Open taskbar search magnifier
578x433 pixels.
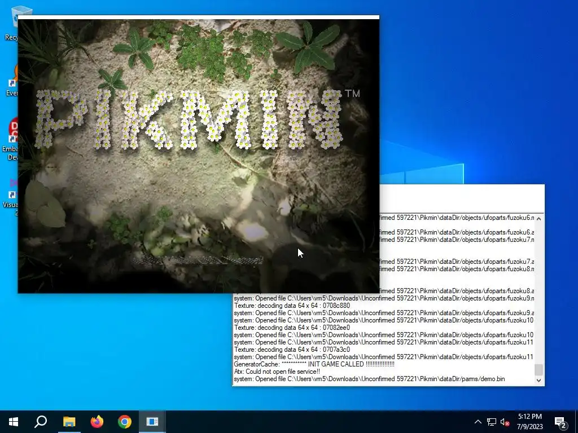pyautogui.click(x=41, y=422)
